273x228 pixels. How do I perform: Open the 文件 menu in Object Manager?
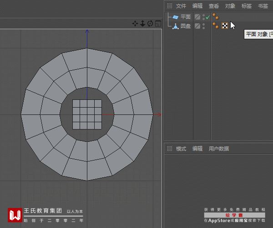181,6
